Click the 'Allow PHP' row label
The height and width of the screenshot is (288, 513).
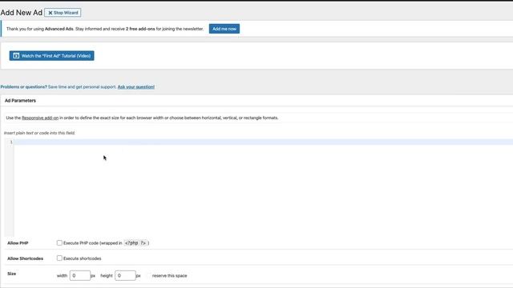pyautogui.click(x=18, y=243)
